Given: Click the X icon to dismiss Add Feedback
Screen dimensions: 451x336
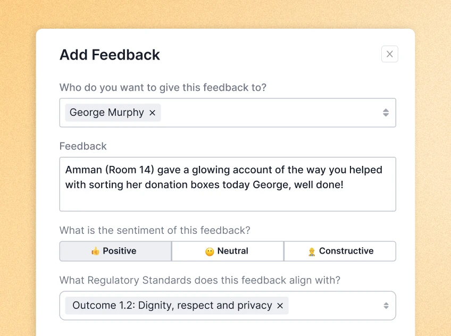Looking at the screenshot, I should (x=389, y=54).
